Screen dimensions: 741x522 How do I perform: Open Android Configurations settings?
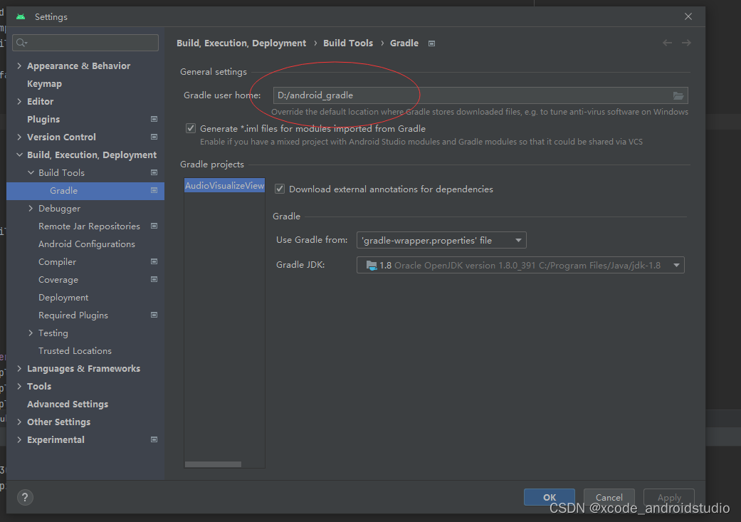point(86,244)
